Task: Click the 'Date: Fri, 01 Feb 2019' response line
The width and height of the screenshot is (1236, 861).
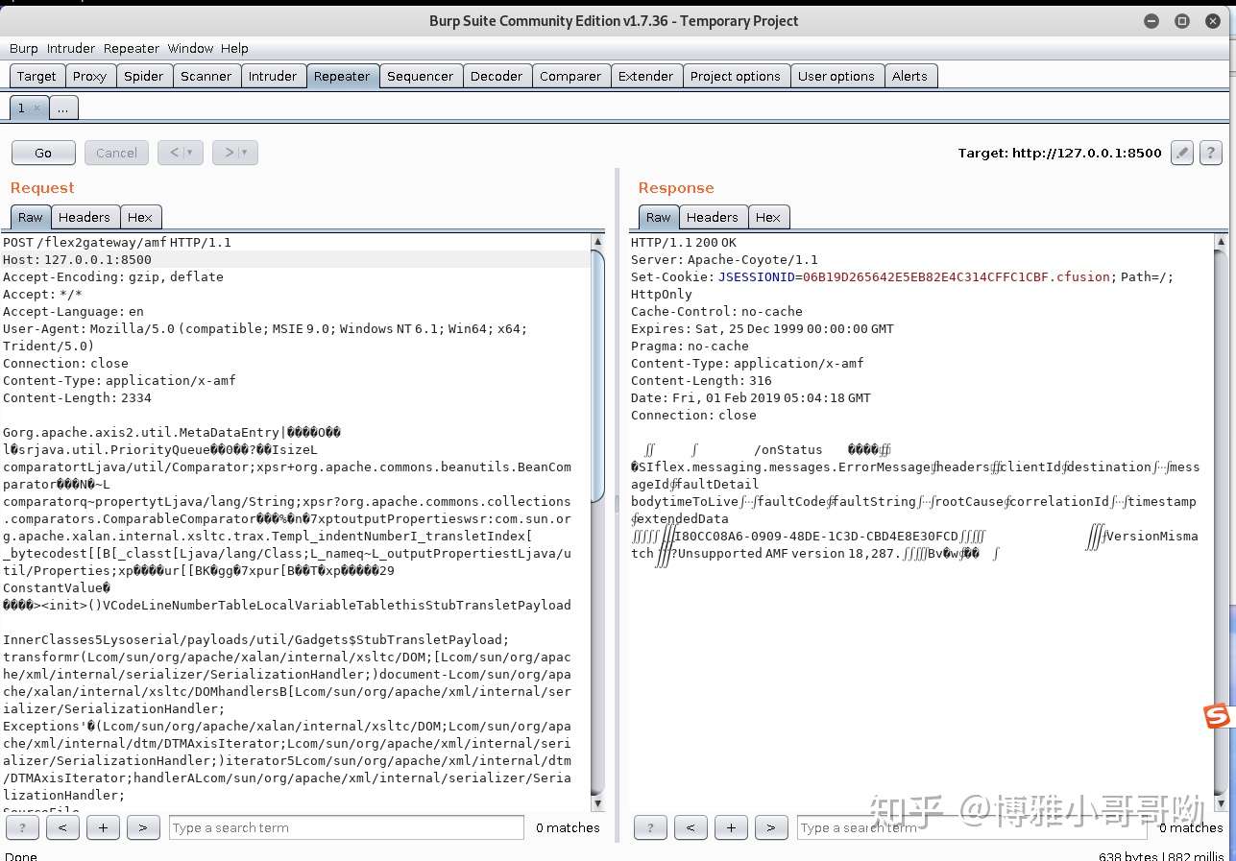Action: coord(751,397)
